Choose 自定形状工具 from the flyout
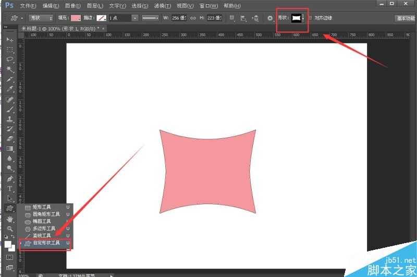This screenshot has width=417, height=277. tap(46, 243)
